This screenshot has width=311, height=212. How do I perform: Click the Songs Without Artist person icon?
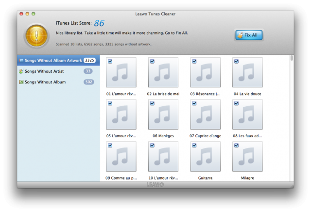pos(21,71)
